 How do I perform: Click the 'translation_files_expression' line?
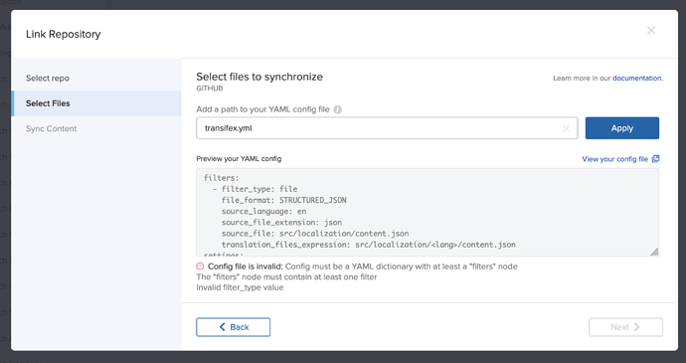[369, 245]
